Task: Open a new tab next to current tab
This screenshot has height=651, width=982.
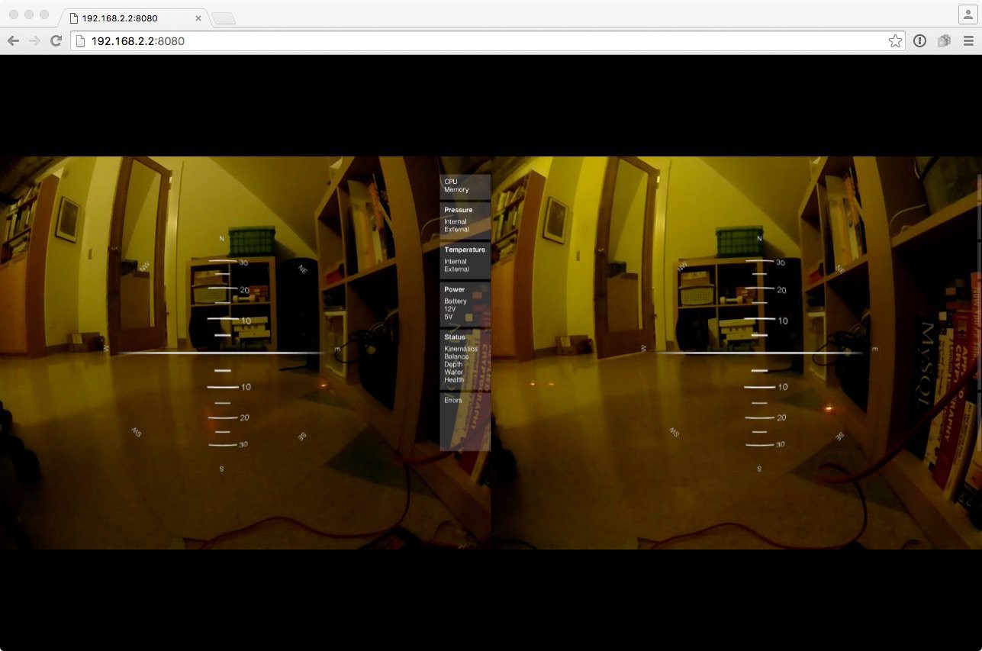Action: point(223,18)
